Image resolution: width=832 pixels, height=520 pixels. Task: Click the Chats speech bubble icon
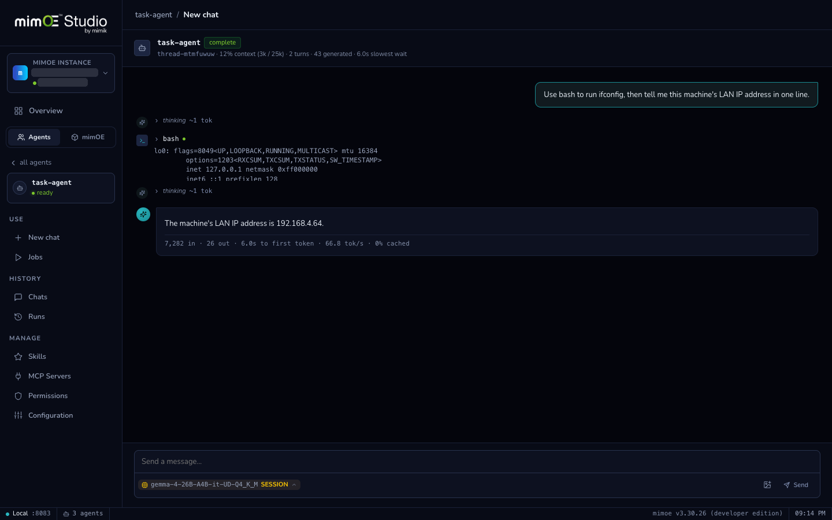(18, 297)
